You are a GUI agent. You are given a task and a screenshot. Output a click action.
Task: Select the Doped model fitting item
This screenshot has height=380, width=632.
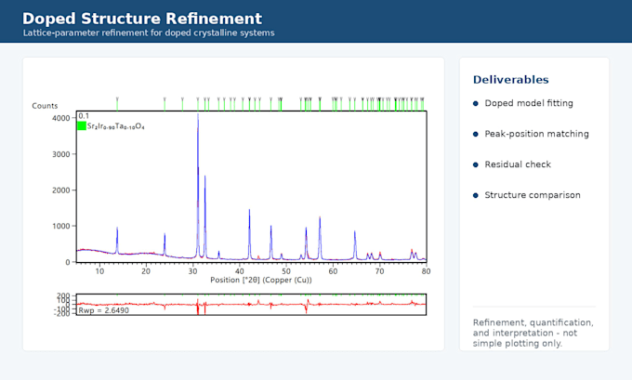529,103
